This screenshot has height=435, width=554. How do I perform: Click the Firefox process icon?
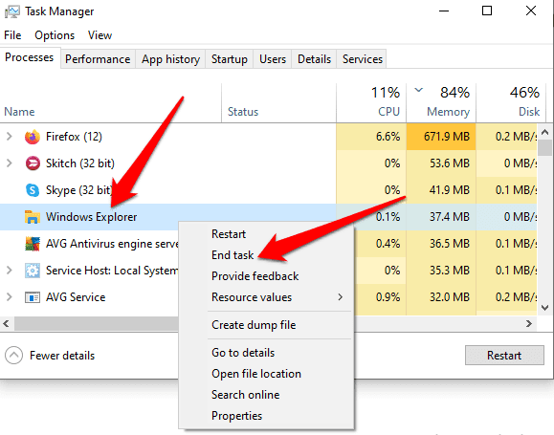point(33,137)
